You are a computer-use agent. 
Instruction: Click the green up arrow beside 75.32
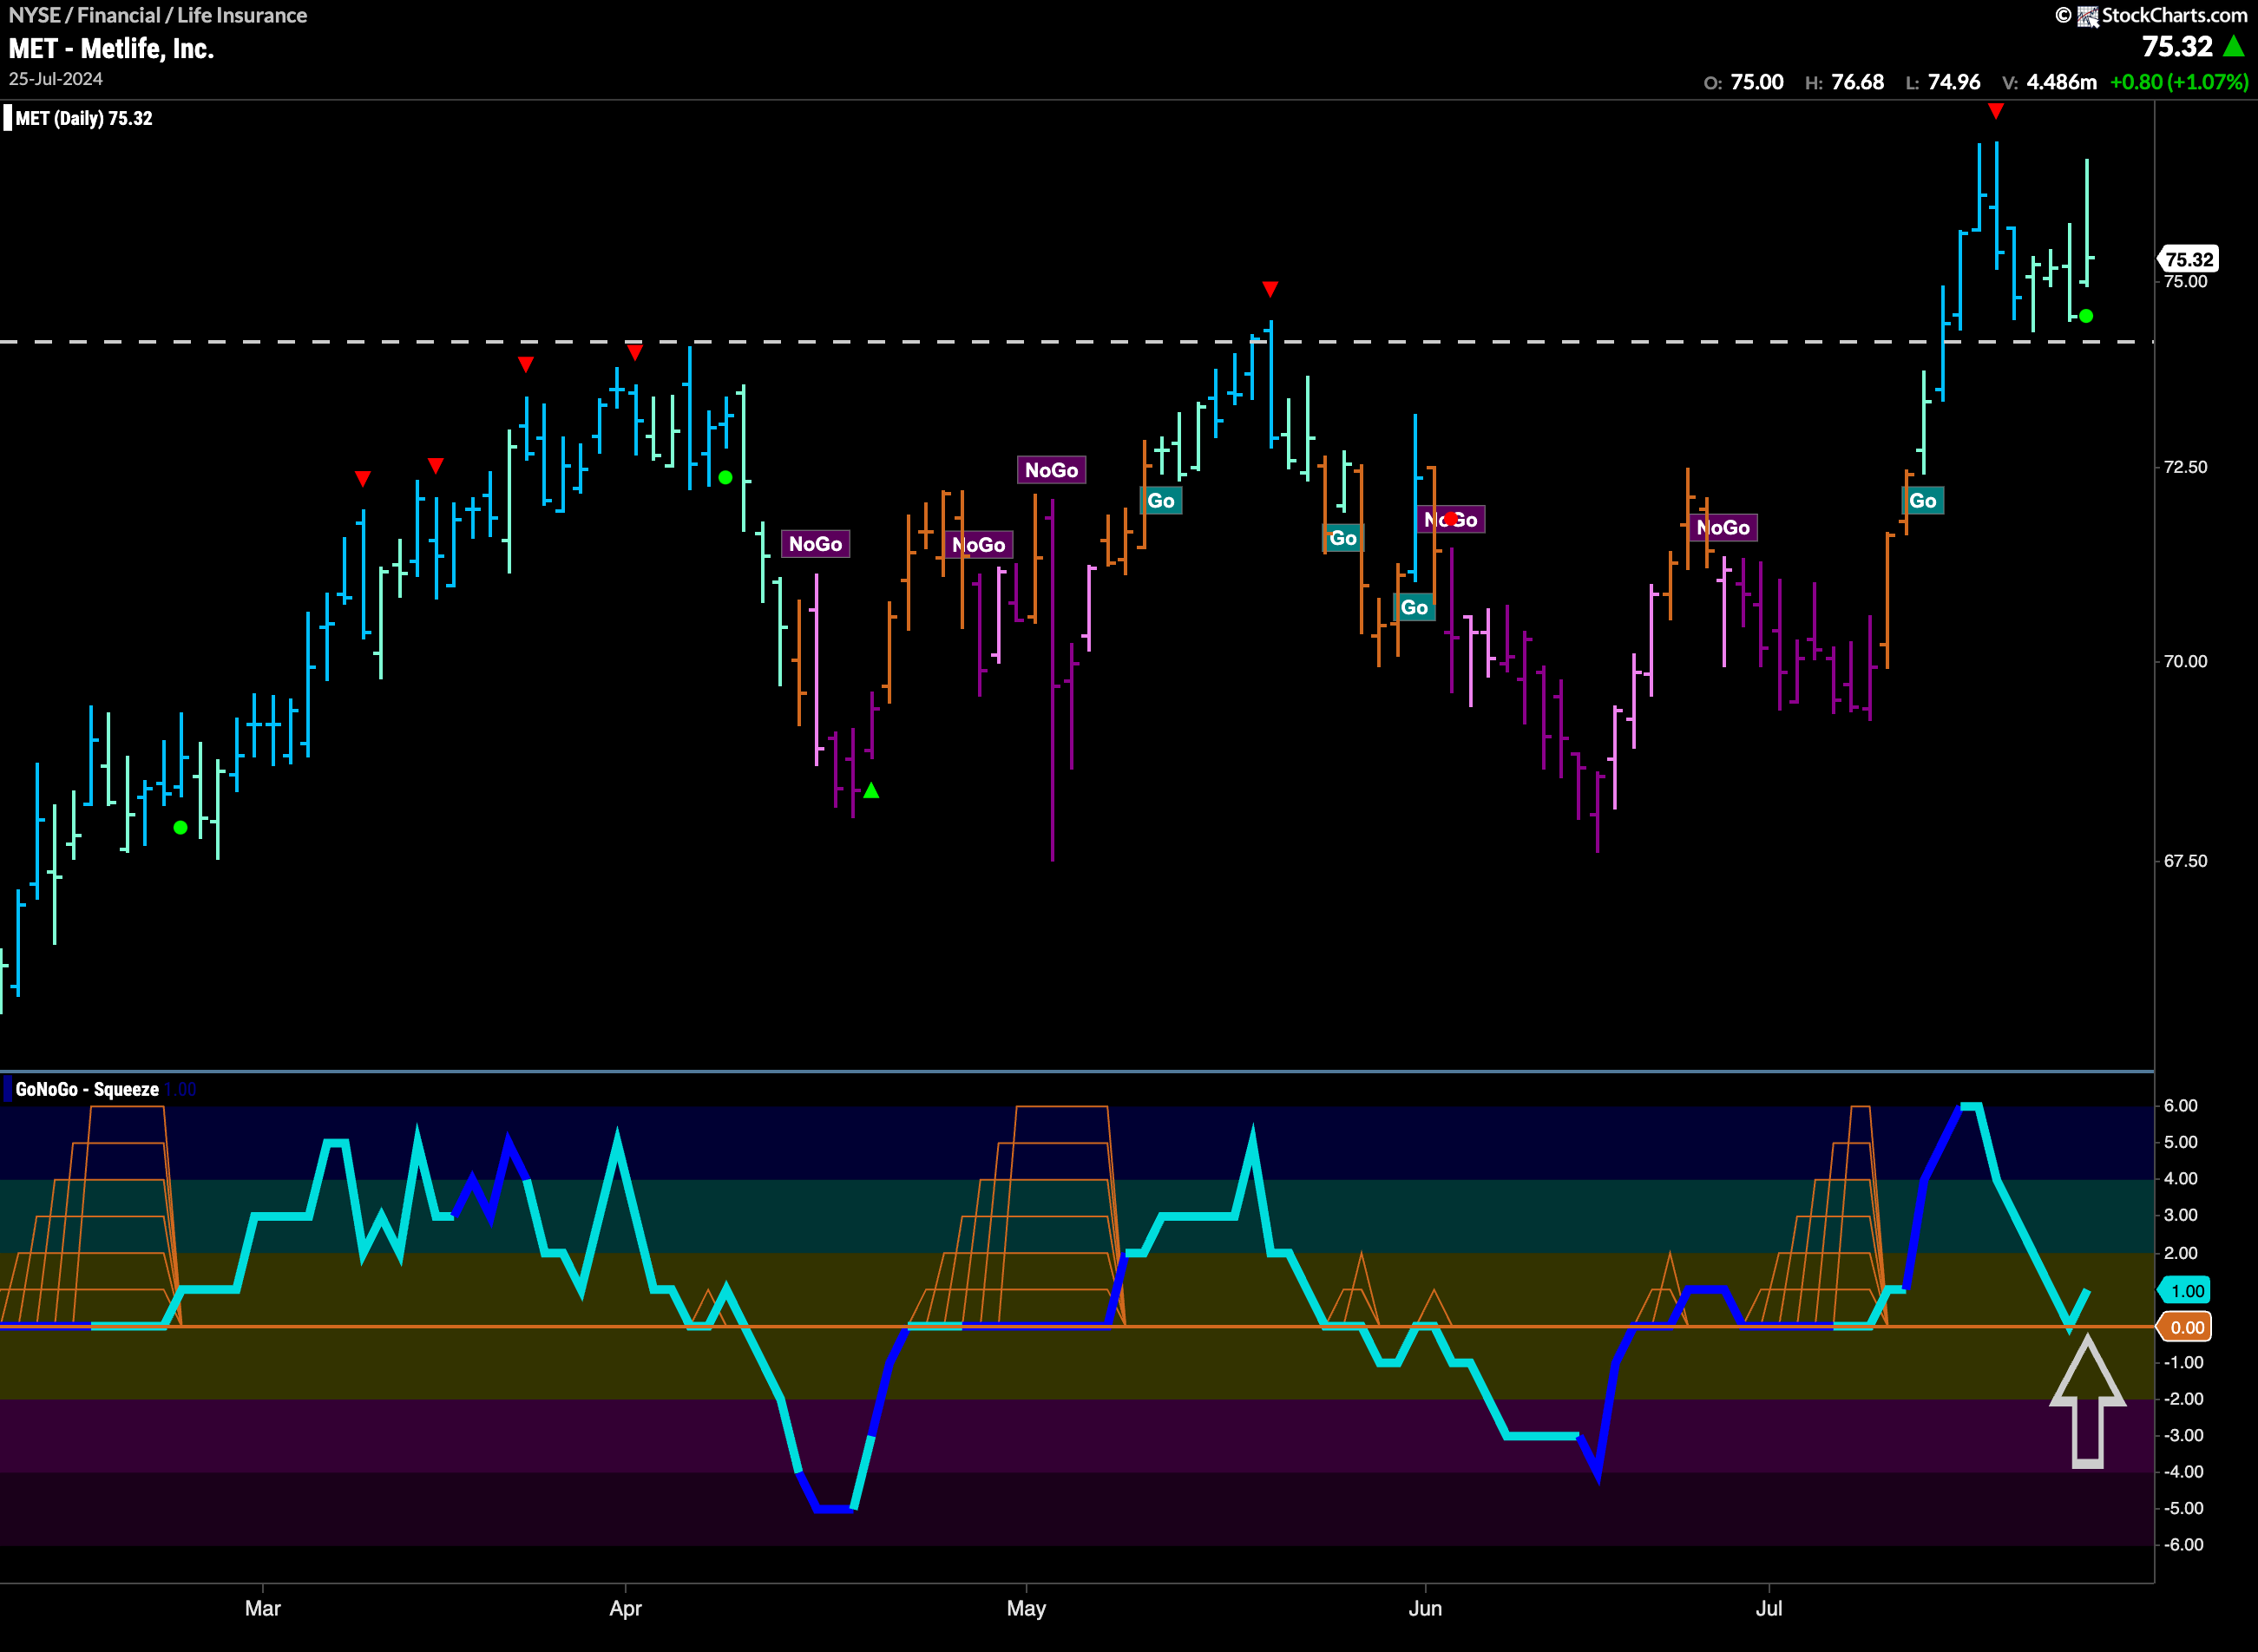point(2233,46)
